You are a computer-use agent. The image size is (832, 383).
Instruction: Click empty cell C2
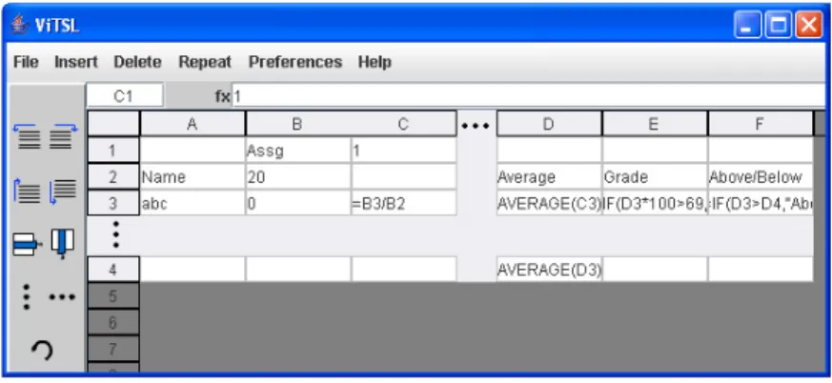pyautogui.click(x=403, y=176)
